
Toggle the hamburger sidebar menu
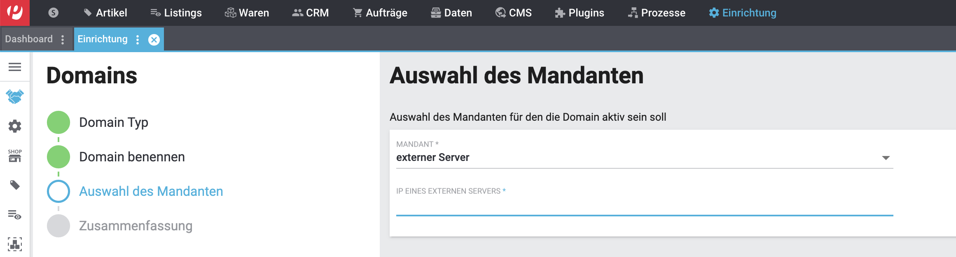coord(15,67)
